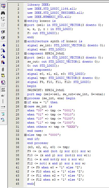Click the ab/ comment icon
The height and width of the screenshot is (188, 109).
pos(3,96)
